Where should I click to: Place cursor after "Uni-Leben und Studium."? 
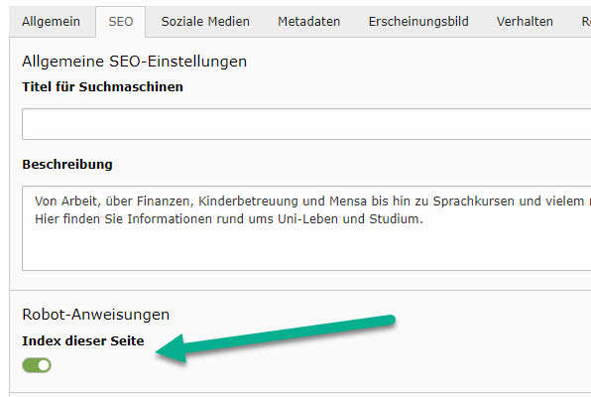pos(424,219)
